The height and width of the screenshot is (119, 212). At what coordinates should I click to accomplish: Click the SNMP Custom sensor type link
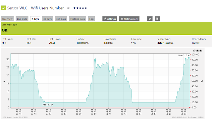[x=165, y=43]
